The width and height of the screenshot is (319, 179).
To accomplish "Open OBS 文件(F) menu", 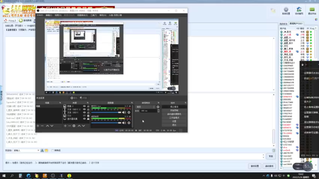I will pyautogui.click(x=39, y=15).
